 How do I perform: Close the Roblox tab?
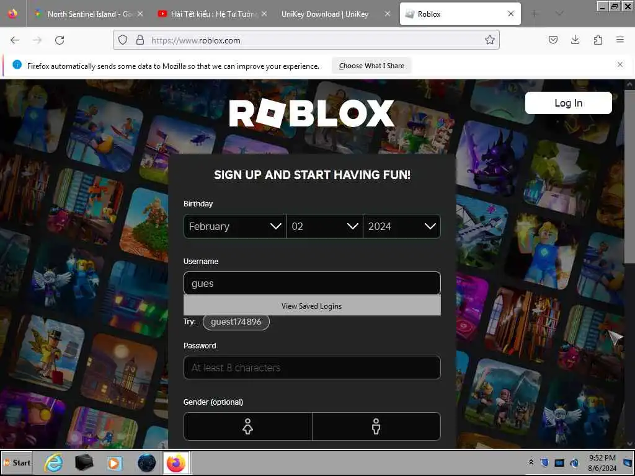click(x=511, y=14)
